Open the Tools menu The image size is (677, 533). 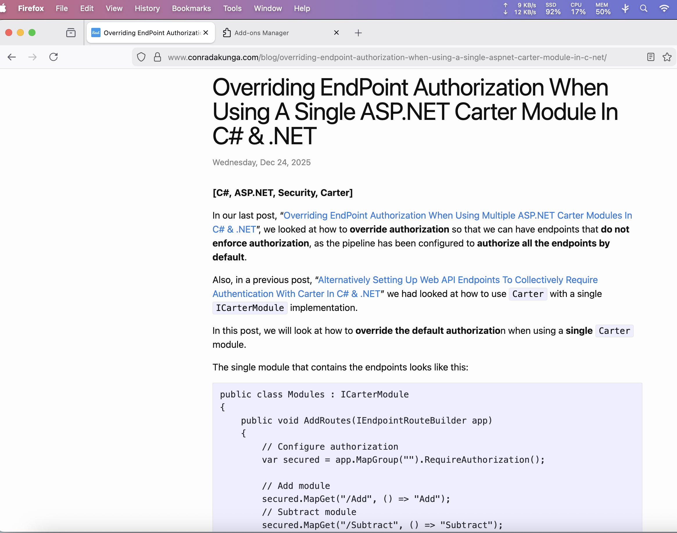click(232, 8)
